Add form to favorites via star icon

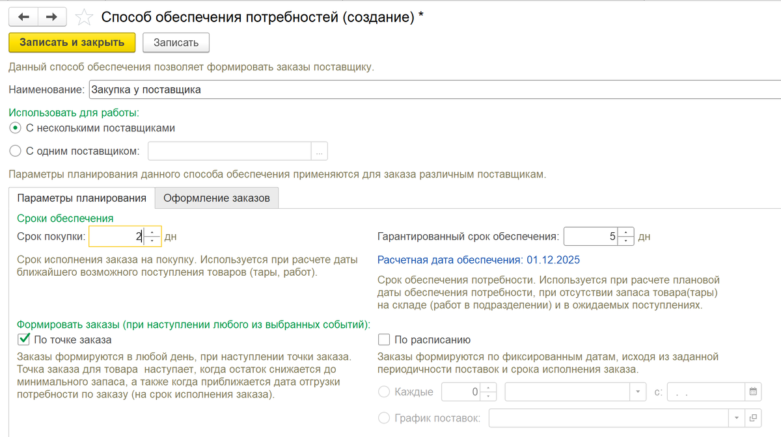[84, 17]
